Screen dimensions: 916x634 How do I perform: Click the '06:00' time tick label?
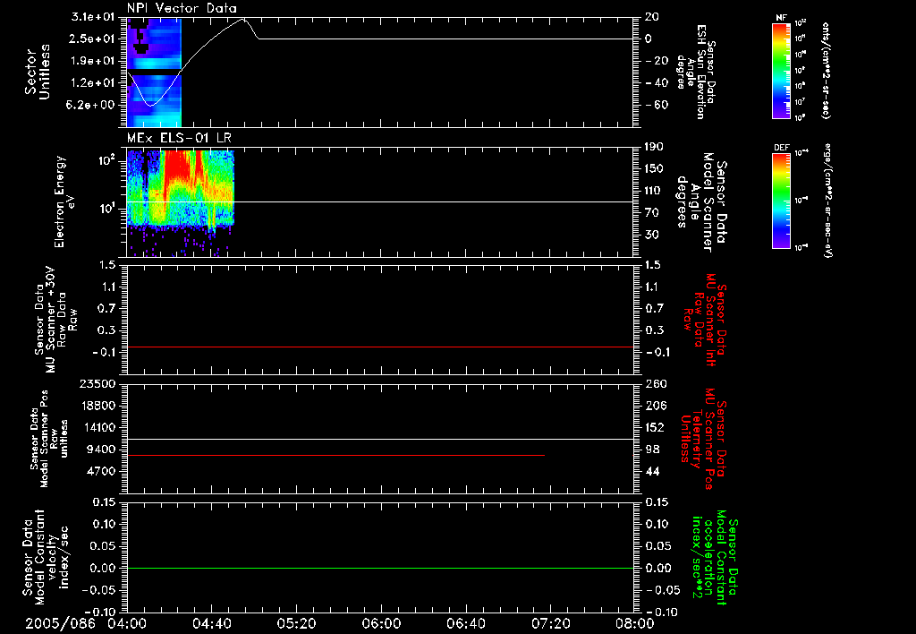381,623
